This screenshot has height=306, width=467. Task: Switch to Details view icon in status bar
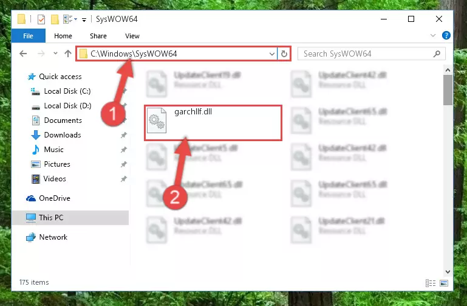431,283
